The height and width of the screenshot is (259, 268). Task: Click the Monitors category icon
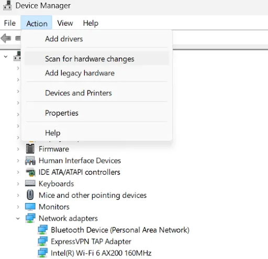point(30,207)
